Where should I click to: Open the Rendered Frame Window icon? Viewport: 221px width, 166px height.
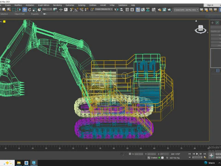tap(164, 10)
